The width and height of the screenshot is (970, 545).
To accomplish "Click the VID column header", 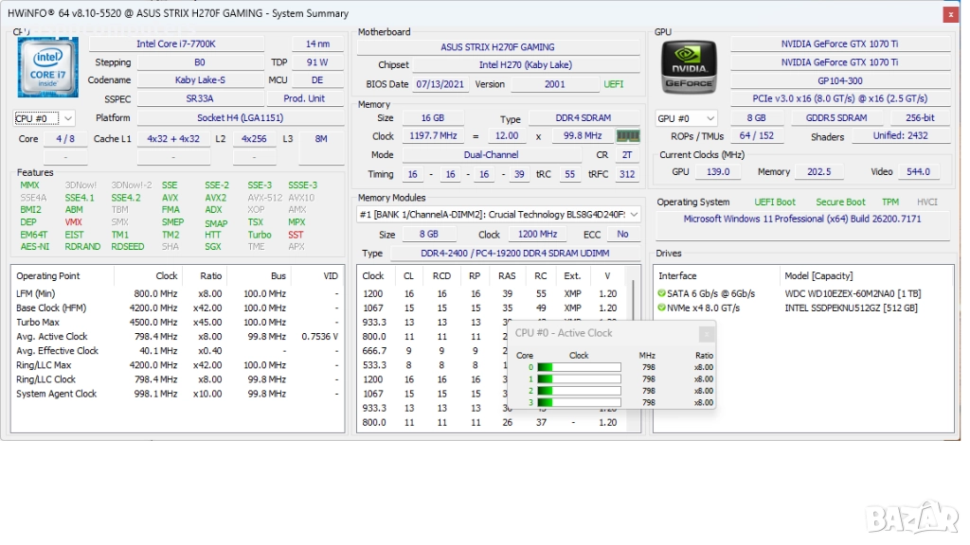I will click(330, 276).
